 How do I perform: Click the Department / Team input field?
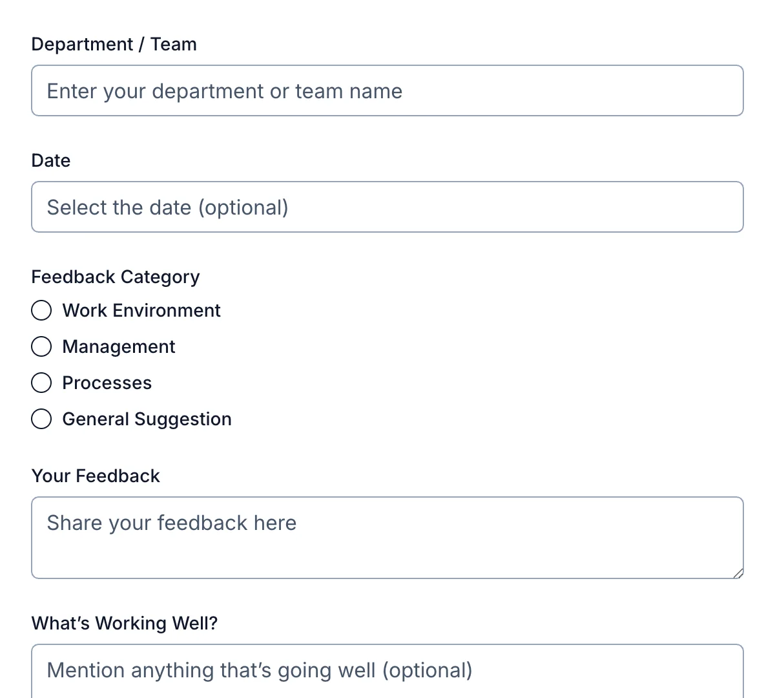pyautogui.click(x=387, y=90)
